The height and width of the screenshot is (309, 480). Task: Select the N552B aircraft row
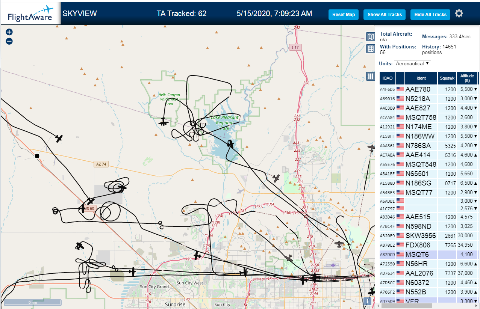pos(429,292)
